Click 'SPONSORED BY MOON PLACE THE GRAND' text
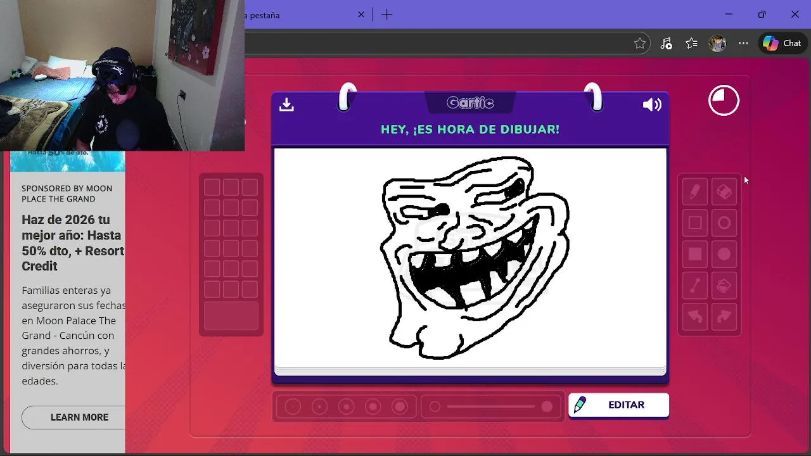Image resolution: width=811 pixels, height=456 pixels. pos(67,194)
